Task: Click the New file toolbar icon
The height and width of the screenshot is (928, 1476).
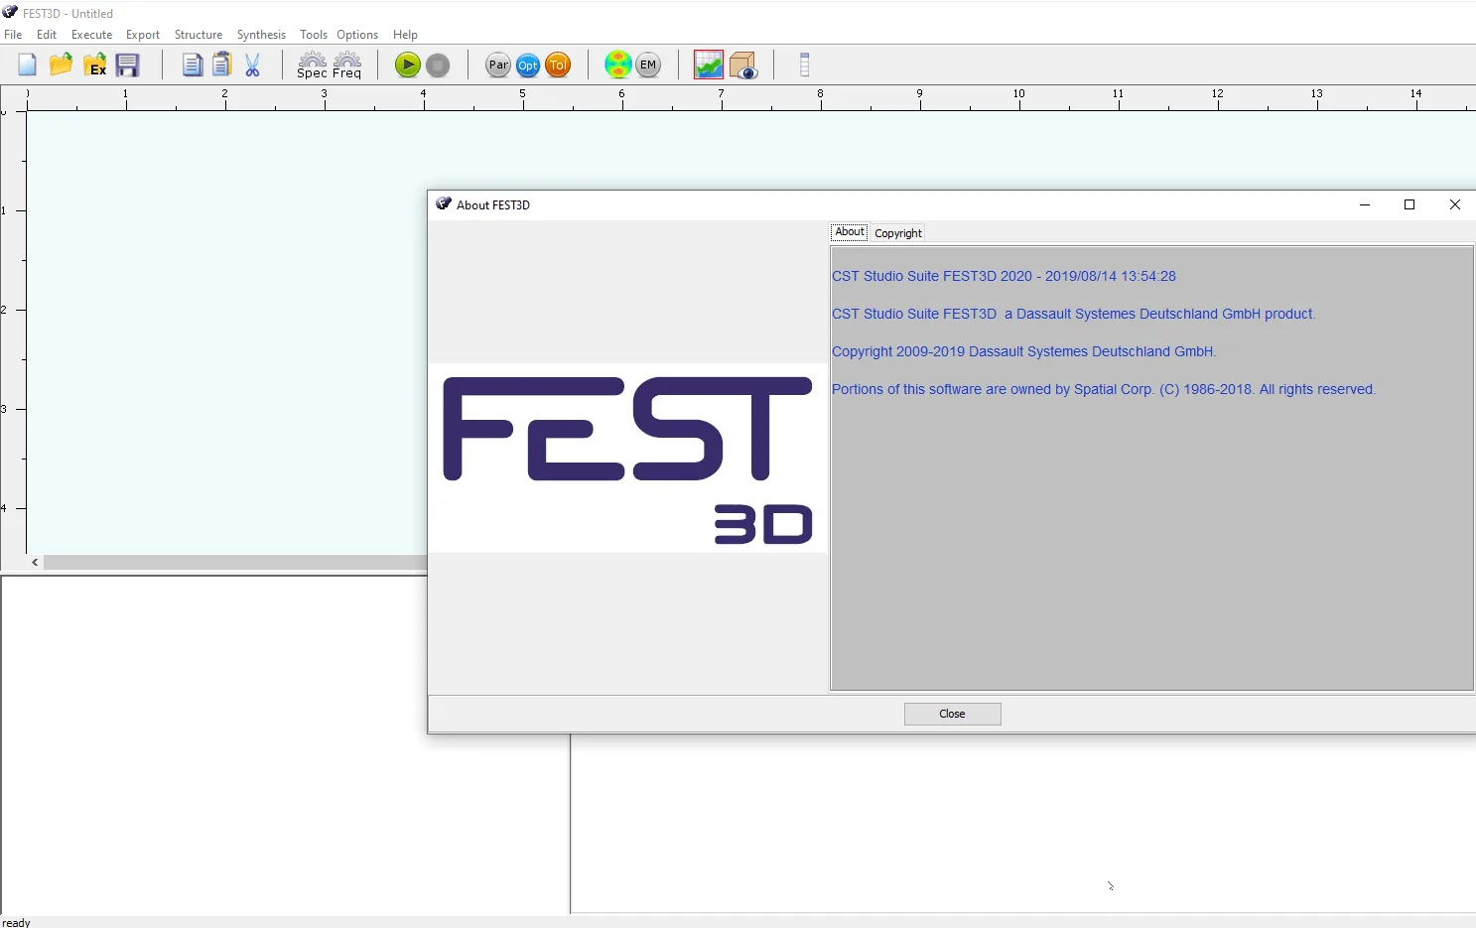Action: [28, 66]
